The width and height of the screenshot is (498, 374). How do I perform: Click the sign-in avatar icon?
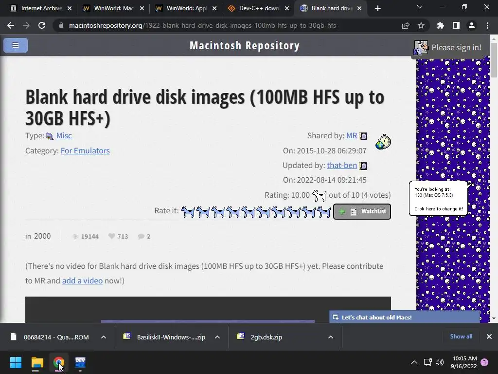(x=421, y=48)
